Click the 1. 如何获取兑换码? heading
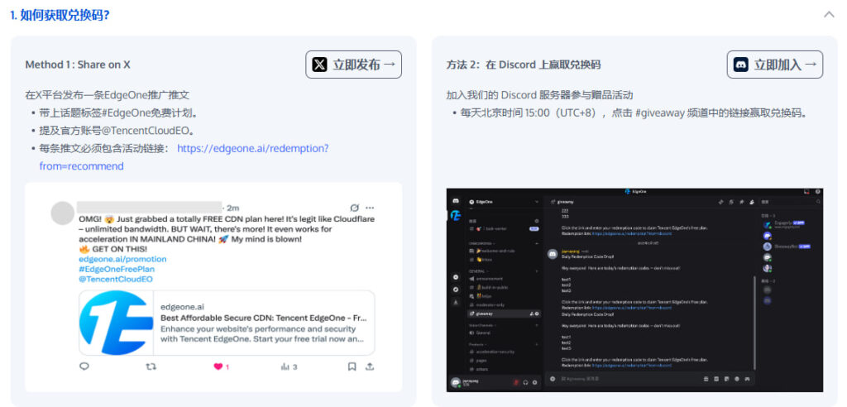This screenshot has width=847, height=407. click(60, 15)
